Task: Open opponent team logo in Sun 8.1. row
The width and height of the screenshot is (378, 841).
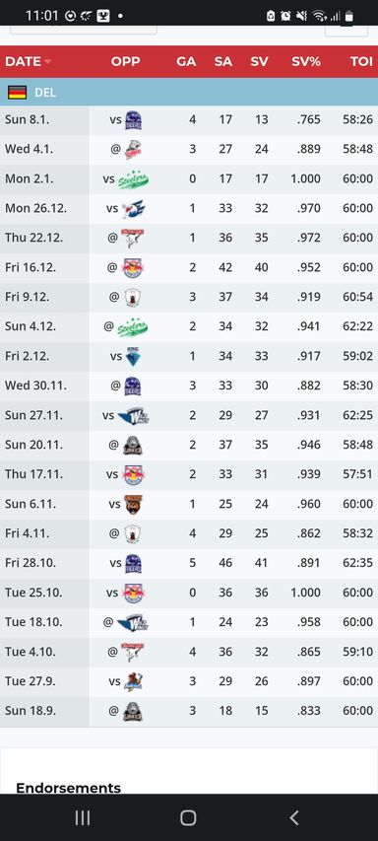Action: tap(133, 120)
